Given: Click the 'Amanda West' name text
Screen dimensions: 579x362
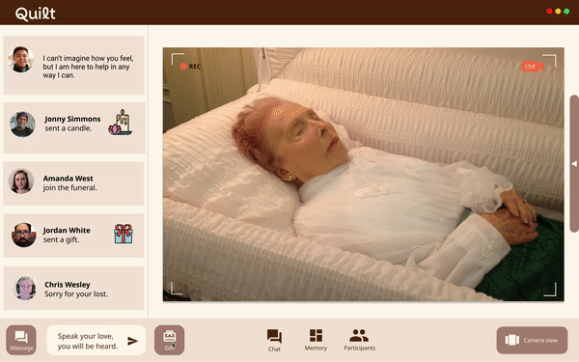Looking at the screenshot, I should [x=68, y=179].
